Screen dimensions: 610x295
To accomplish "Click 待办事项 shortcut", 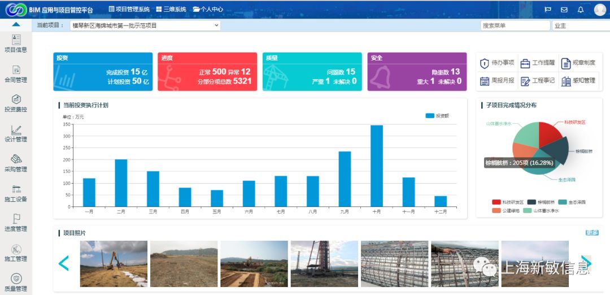I will point(497,63).
